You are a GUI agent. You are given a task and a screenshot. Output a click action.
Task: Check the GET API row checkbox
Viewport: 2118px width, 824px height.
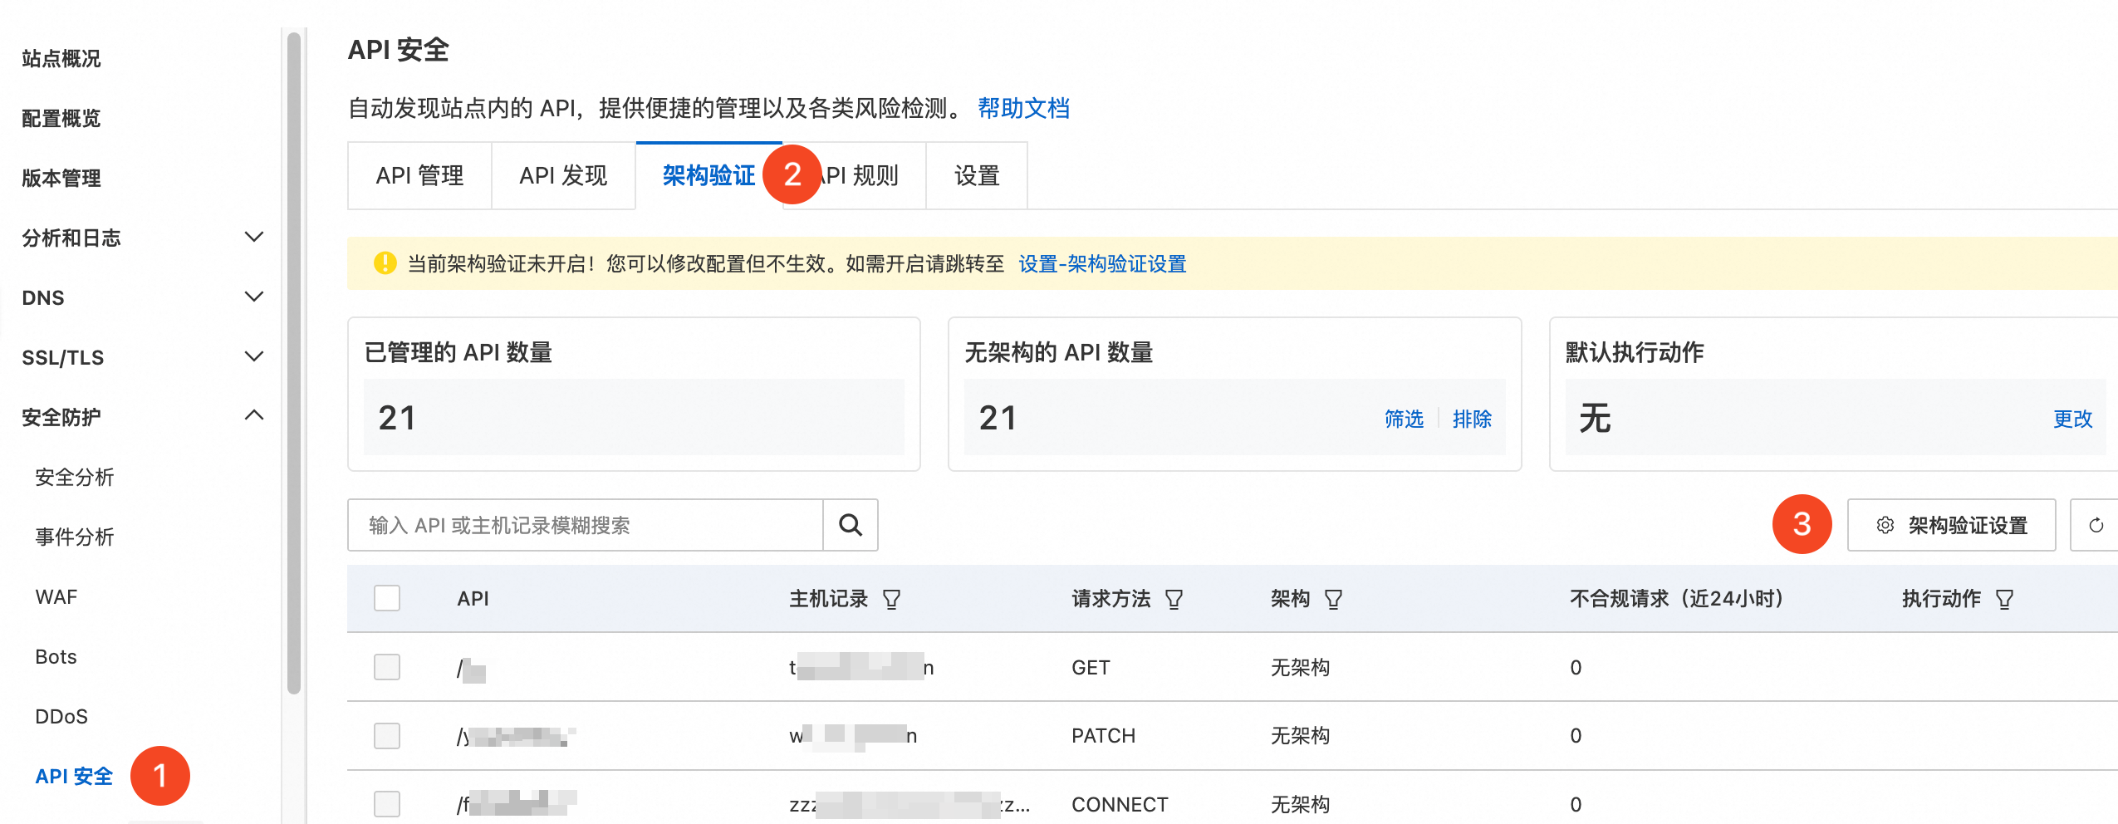387,667
